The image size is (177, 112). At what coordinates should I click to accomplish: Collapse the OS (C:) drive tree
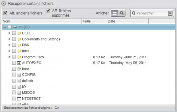tap(5, 27)
